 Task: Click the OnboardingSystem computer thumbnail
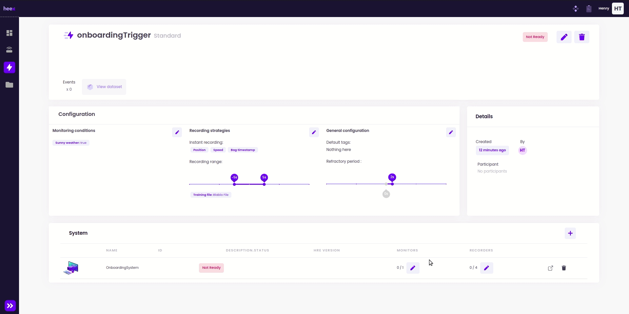71,268
